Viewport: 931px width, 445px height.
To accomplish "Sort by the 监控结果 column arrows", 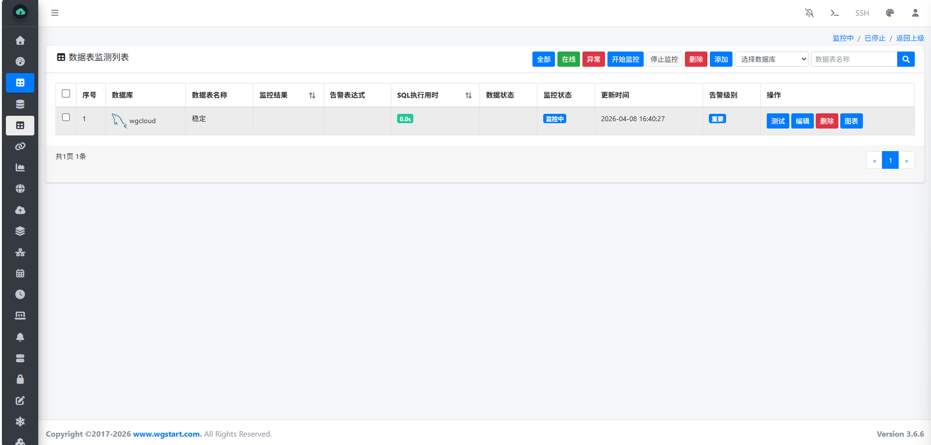I will (x=312, y=95).
